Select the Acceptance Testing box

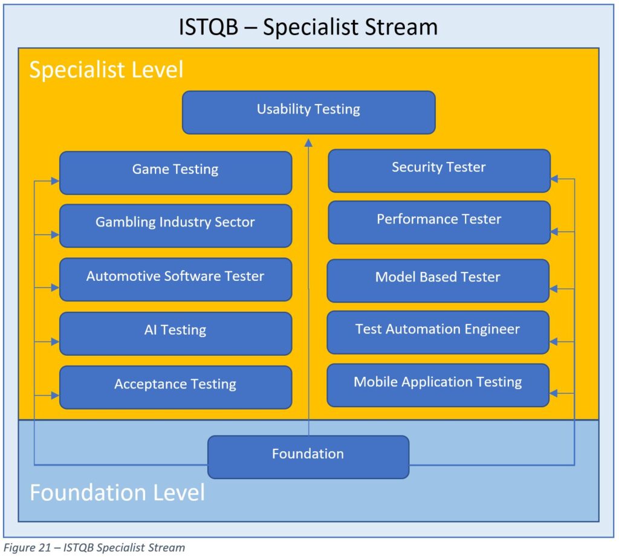[x=176, y=387]
